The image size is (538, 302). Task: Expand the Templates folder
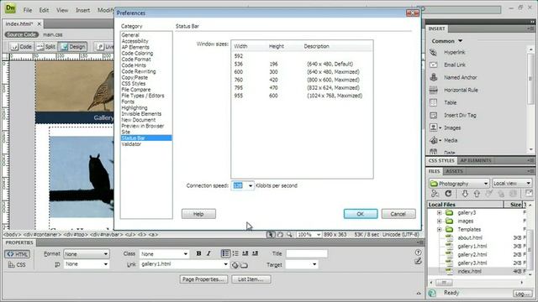pos(439,229)
